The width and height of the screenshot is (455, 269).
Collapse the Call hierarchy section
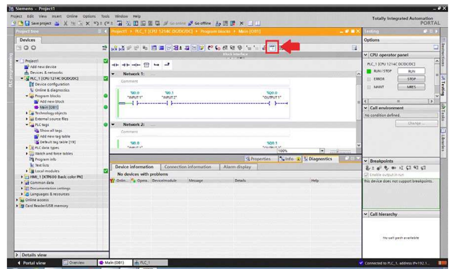[x=365, y=214]
